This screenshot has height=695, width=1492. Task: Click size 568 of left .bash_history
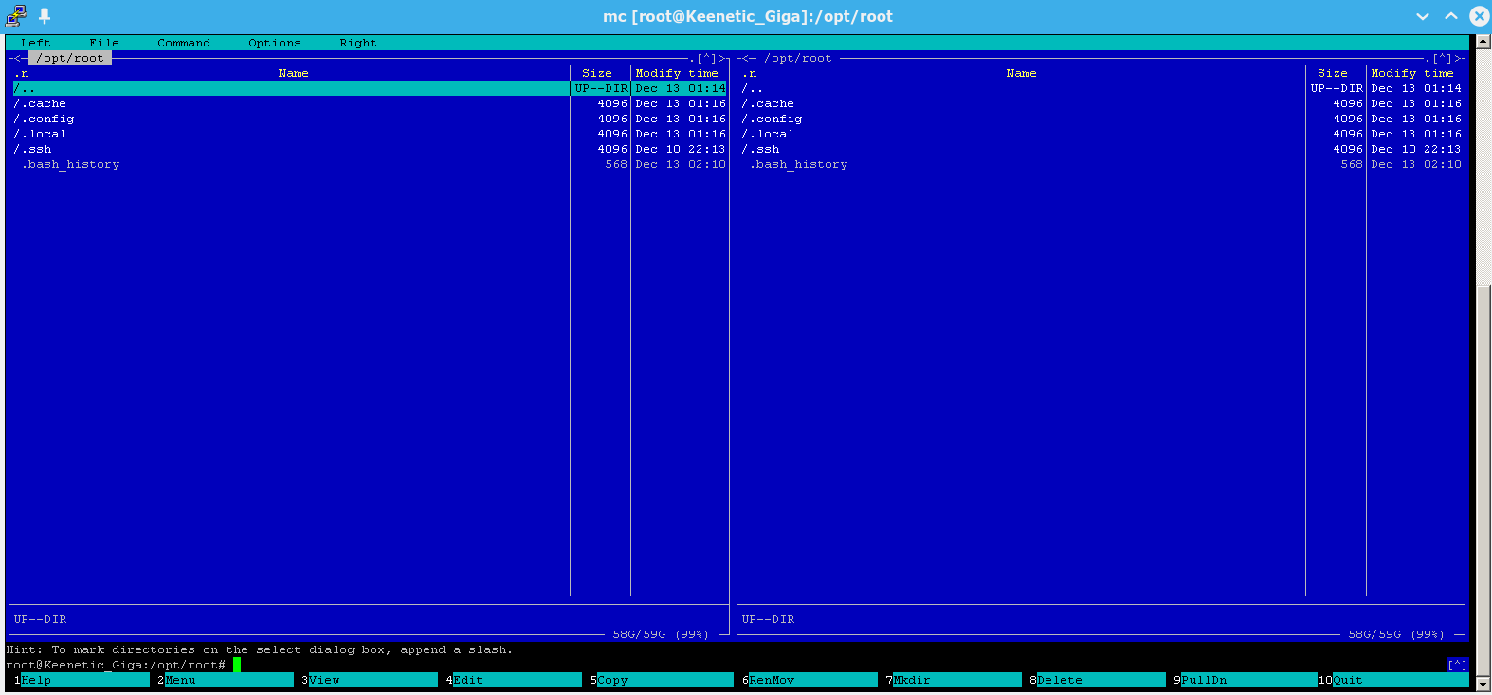[x=616, y=164]
